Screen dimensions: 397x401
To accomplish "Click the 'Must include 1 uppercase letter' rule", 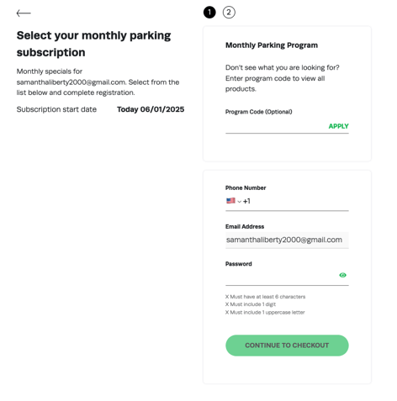I will (x=265, y=312).
